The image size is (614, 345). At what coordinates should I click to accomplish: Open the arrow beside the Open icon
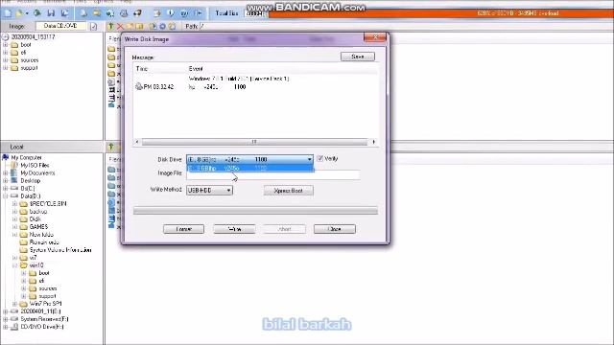click(x=27, y=13)
